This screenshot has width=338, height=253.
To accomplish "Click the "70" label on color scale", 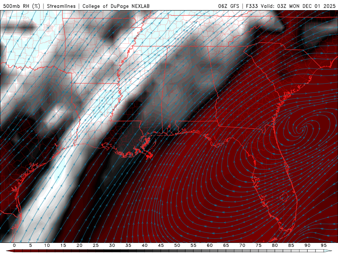I will coord(242,245).
